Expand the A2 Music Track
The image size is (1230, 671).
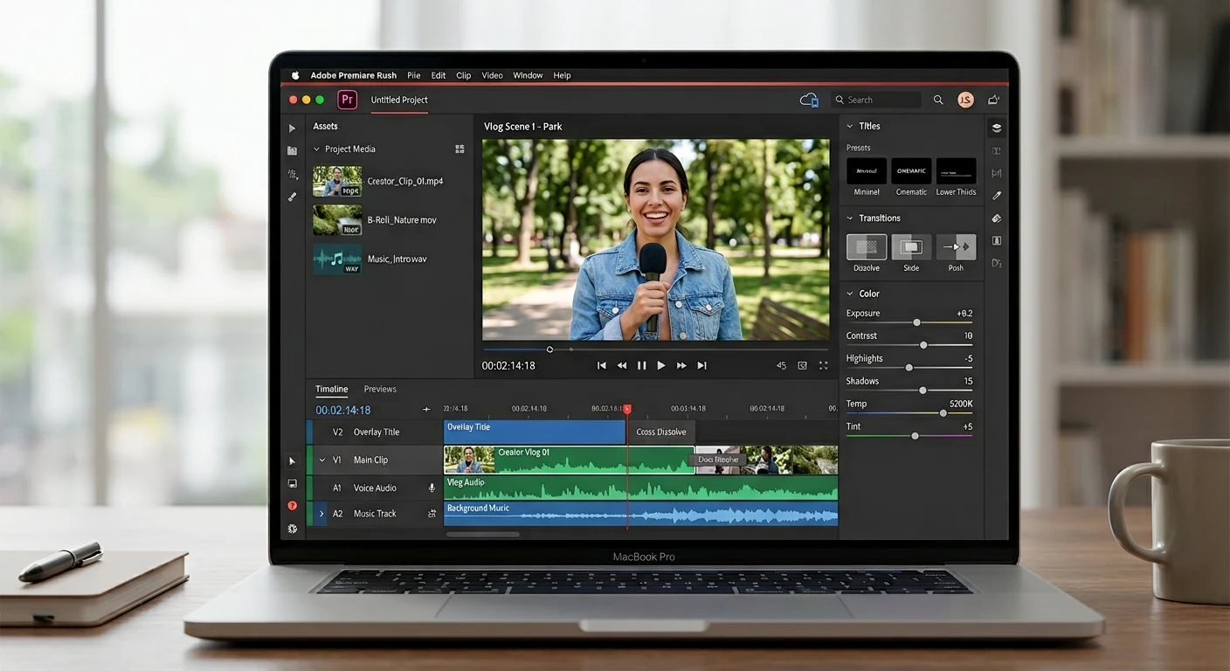coord(321,514)
